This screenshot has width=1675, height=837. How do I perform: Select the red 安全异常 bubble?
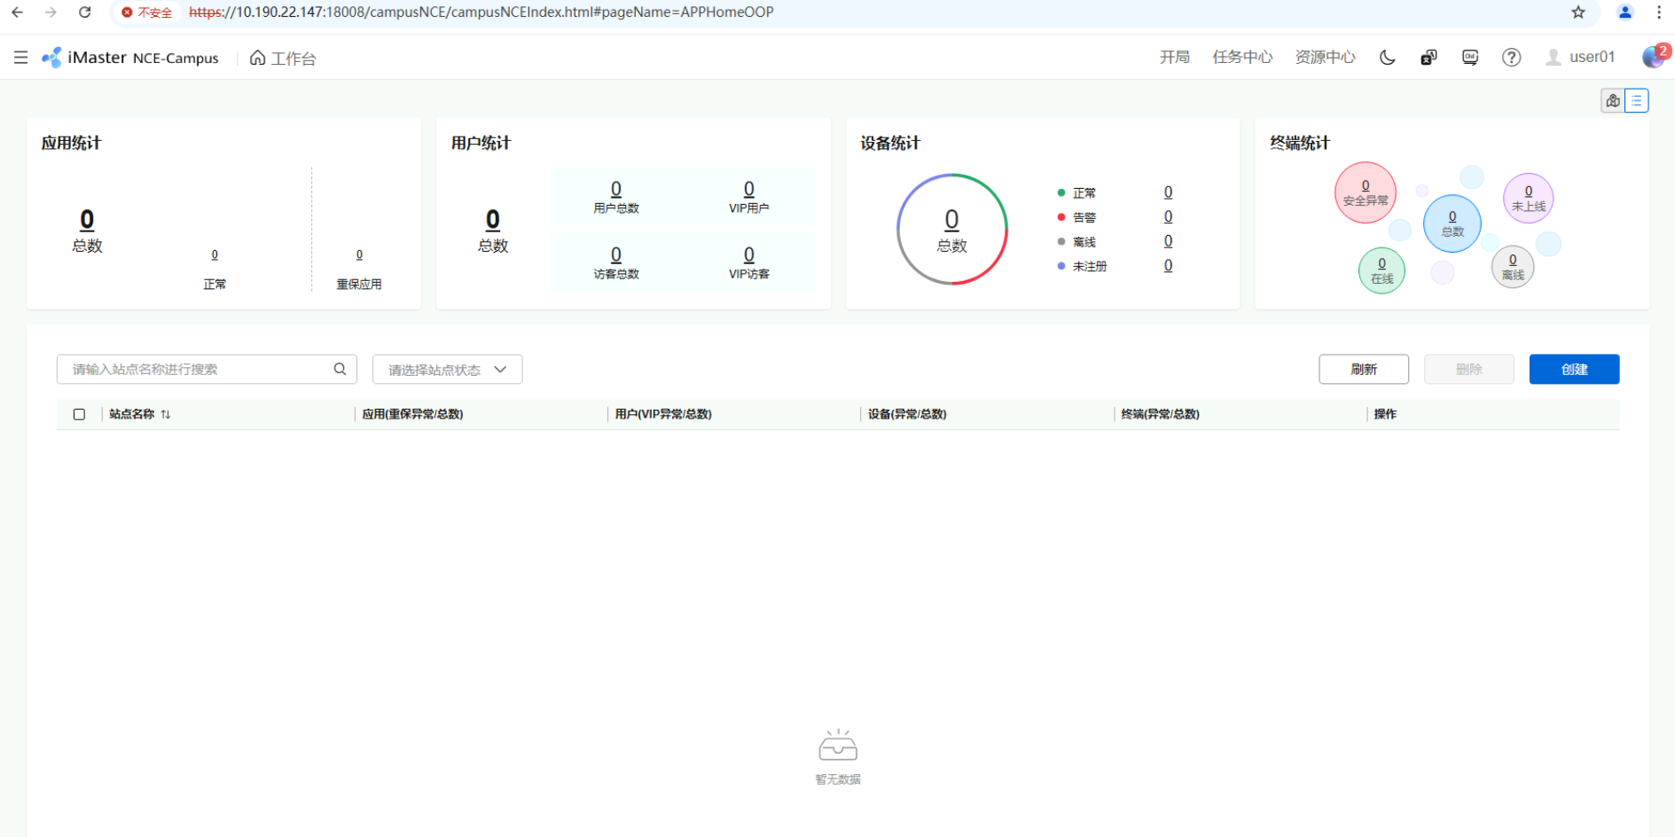[1365, 193]
